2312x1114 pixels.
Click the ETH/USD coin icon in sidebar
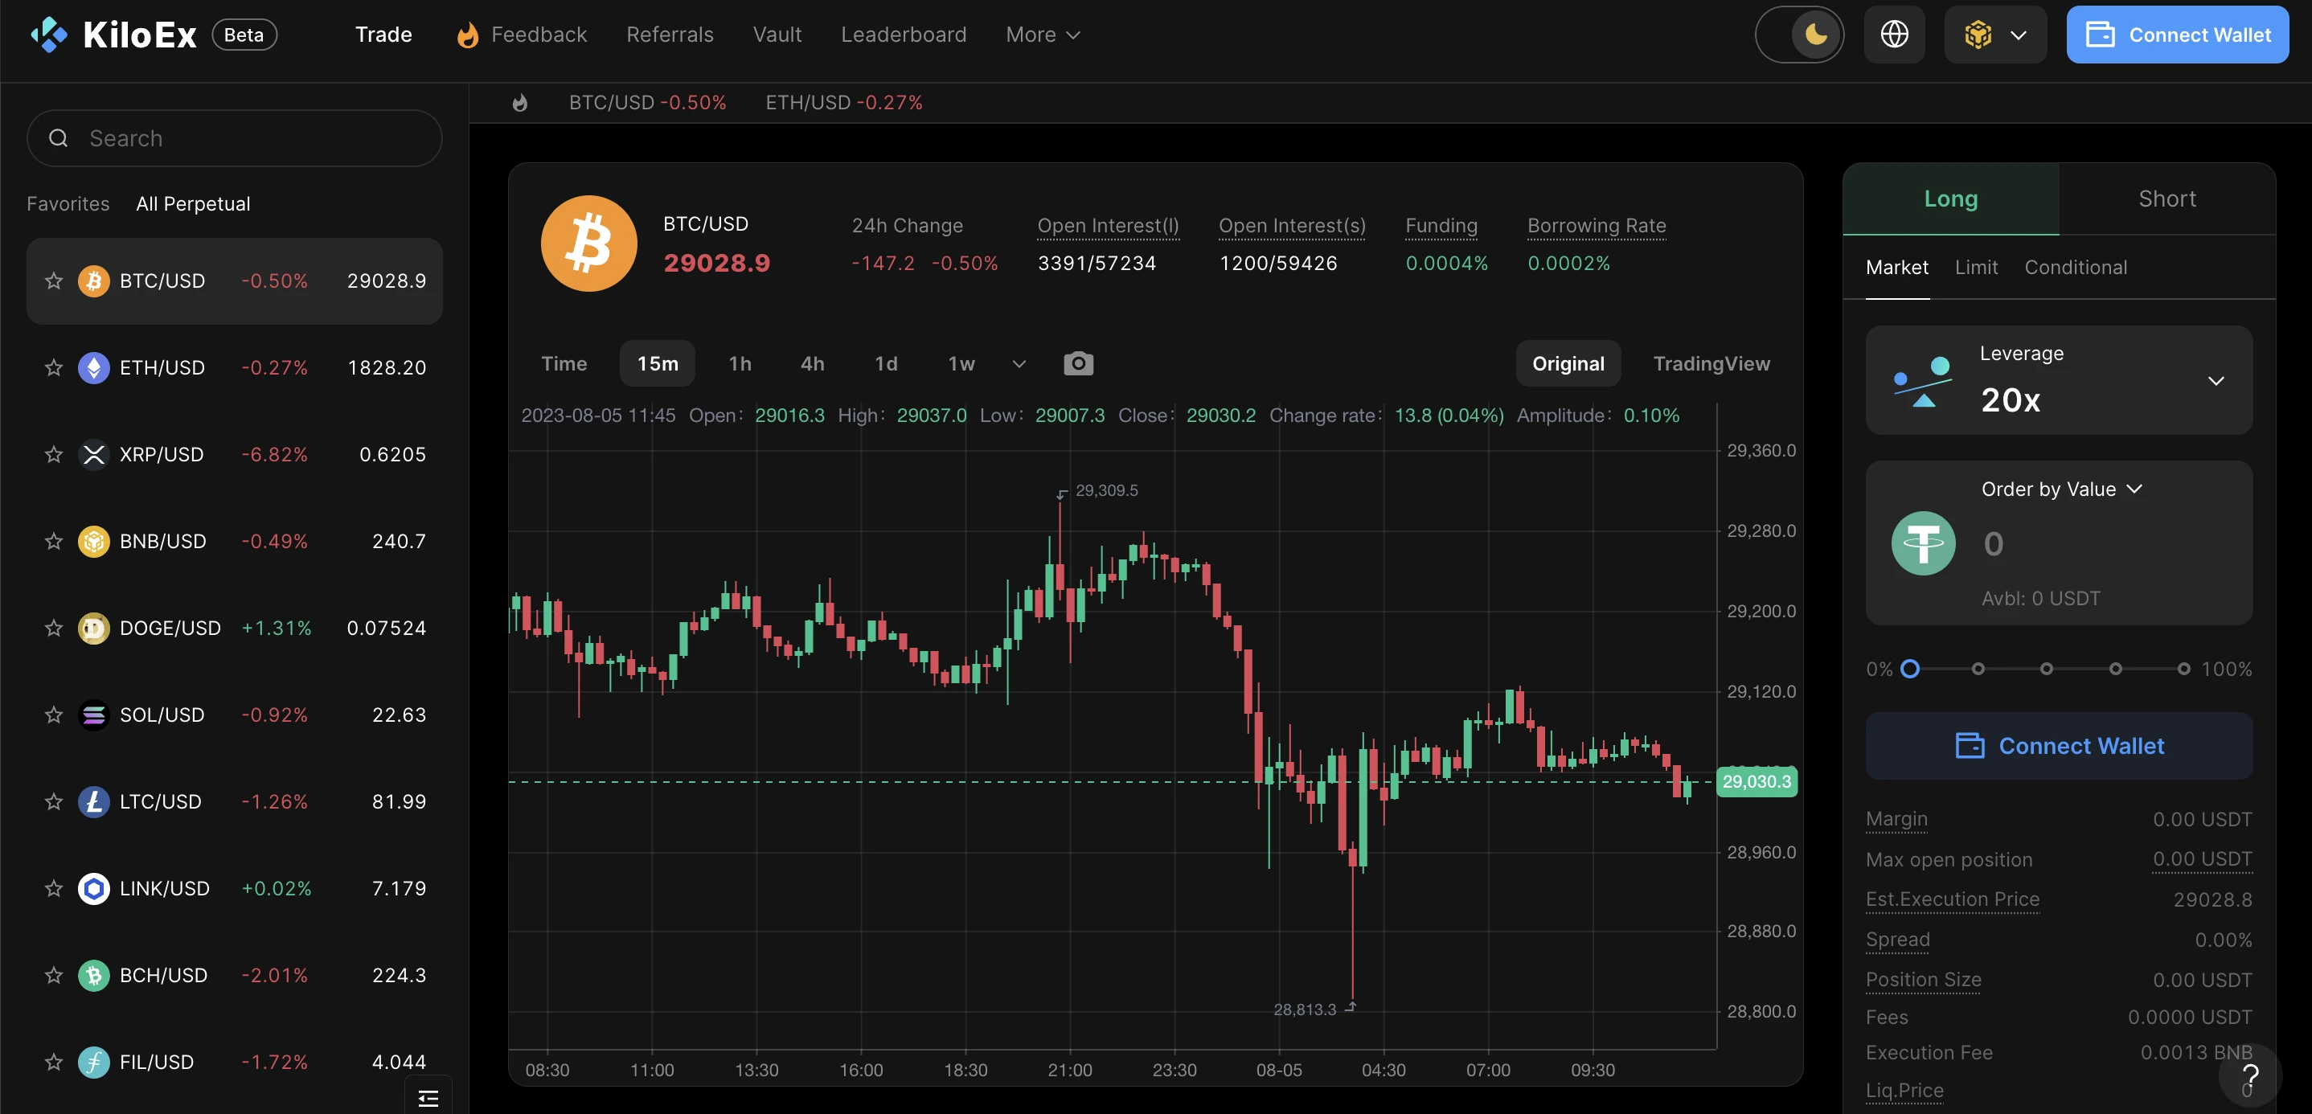92,367
